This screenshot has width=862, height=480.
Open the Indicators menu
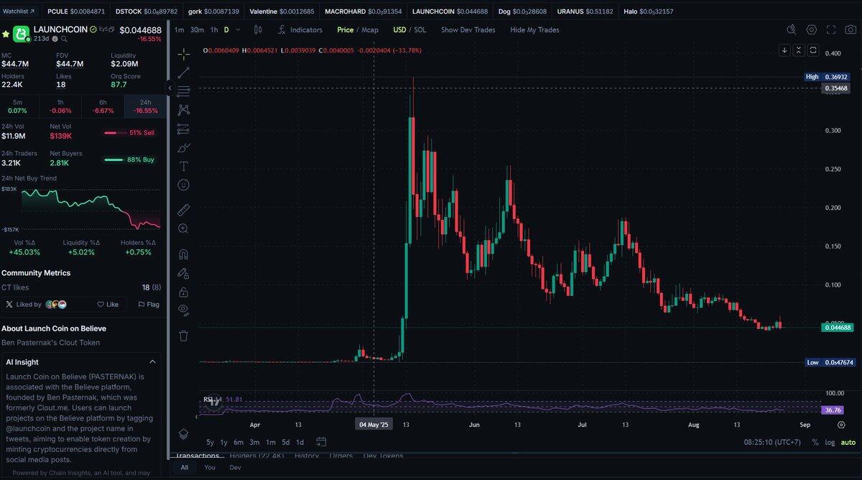click(300, 30)
